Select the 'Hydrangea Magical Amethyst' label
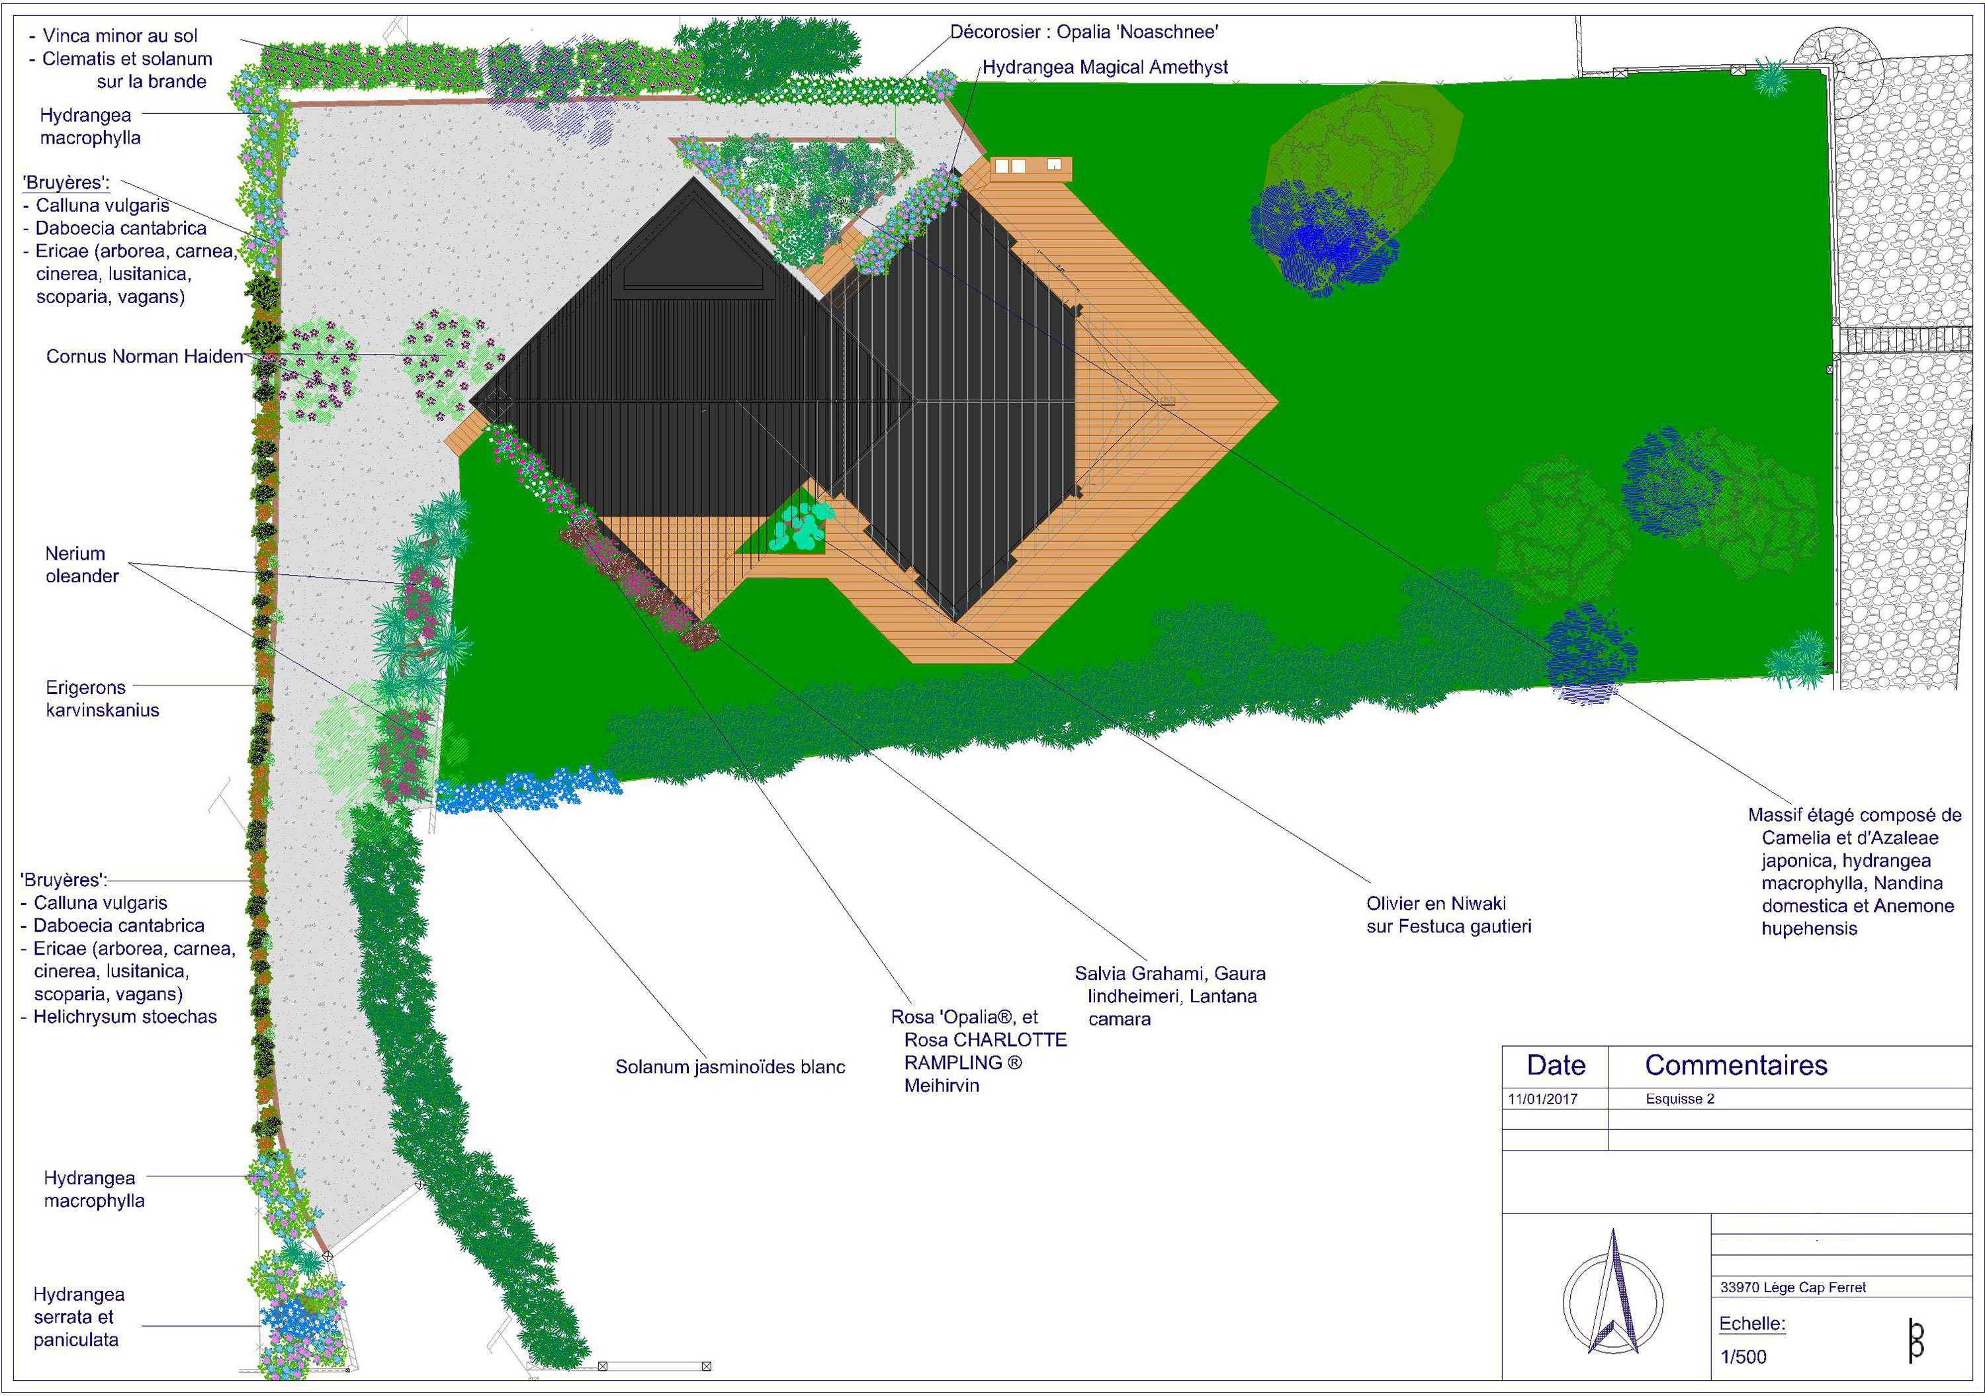 click(x=1105, y=67)
